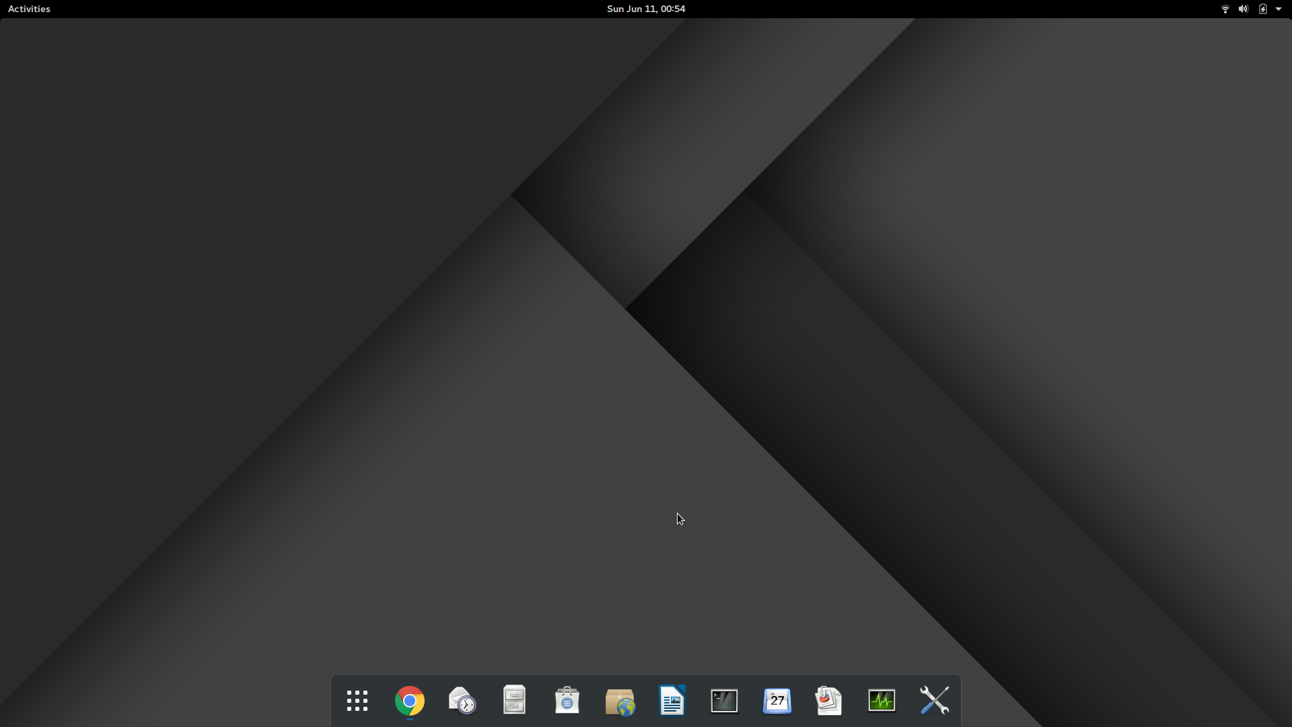Open the documents clipboard app icon
The height and width of the screenshot is (727, 1292).
click(829, 701)
